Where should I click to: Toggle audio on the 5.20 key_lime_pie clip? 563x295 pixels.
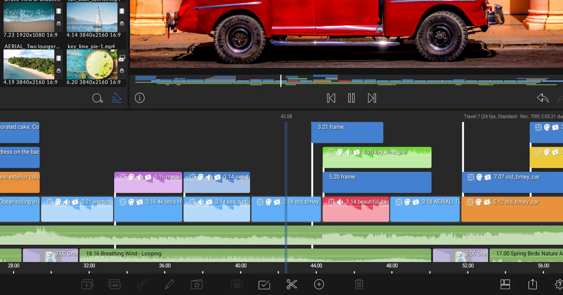[x=348, y=152]
